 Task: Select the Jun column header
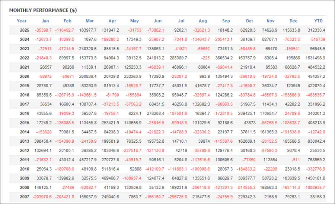157,21
